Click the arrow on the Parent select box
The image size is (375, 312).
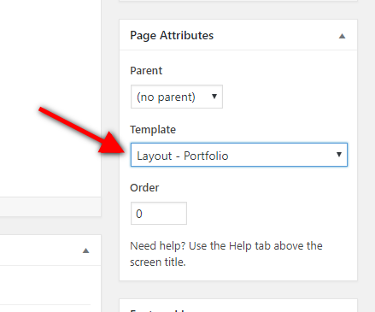point(214,97)
